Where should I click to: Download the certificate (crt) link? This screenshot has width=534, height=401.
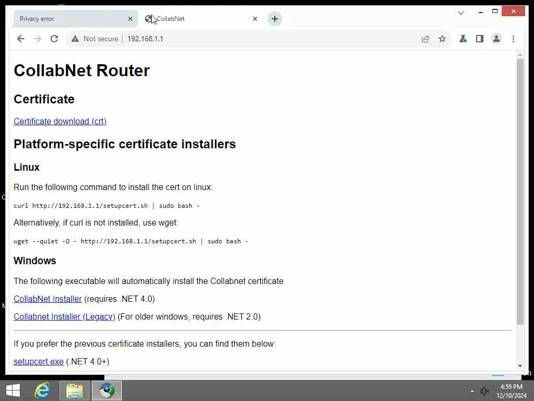click(x=60, y=121)
